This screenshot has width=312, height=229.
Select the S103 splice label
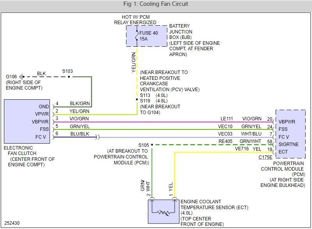pyautogui.click(x=67, y=71)
